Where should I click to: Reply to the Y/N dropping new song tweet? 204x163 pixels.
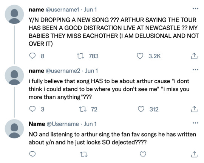click(32, 56)
